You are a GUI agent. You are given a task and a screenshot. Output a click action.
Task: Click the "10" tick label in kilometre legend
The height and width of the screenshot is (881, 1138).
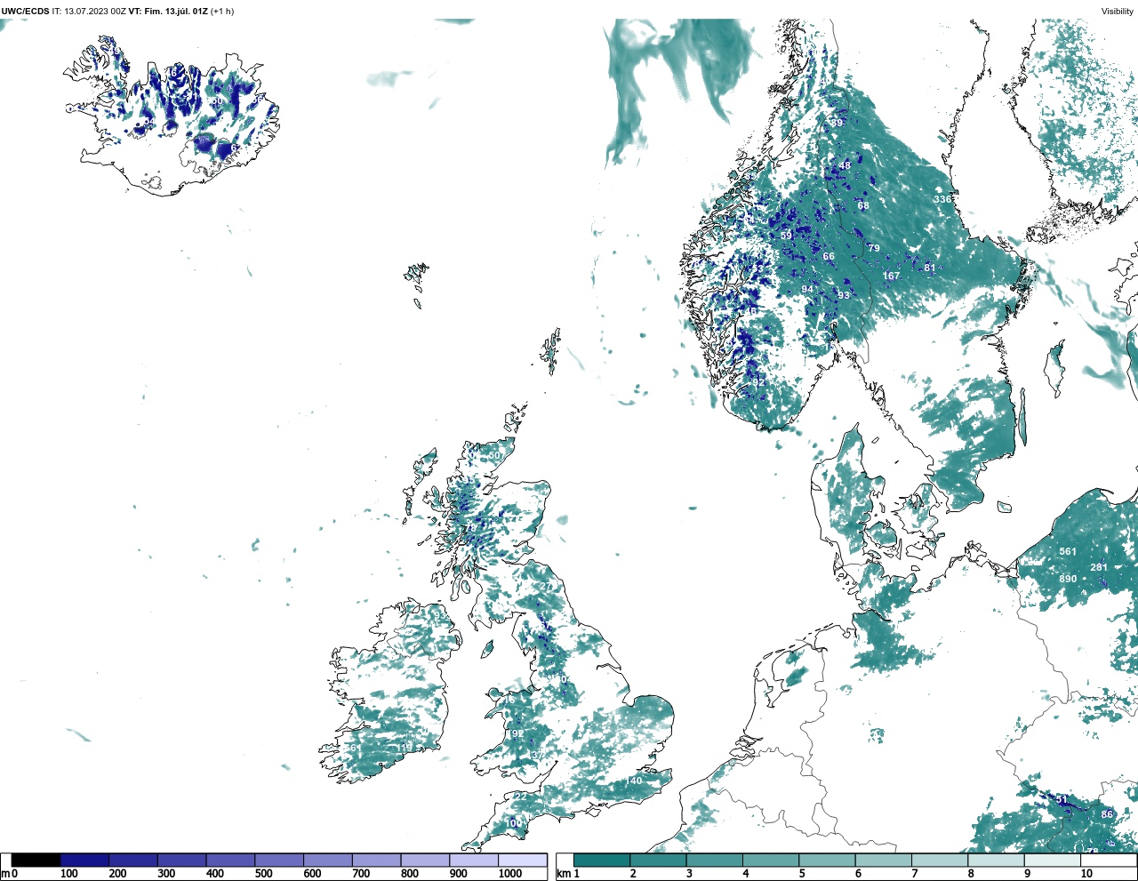pos(1086,874)
